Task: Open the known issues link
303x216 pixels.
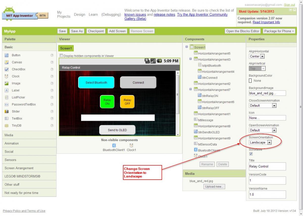Action: pyautogui.click(x=135, y=15)
